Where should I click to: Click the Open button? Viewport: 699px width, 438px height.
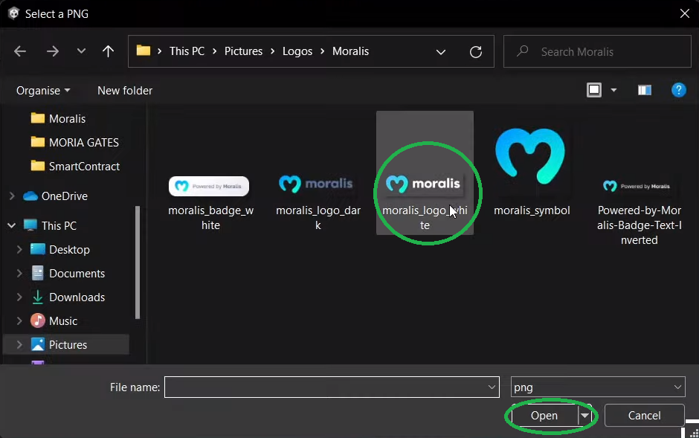point(544,416)
